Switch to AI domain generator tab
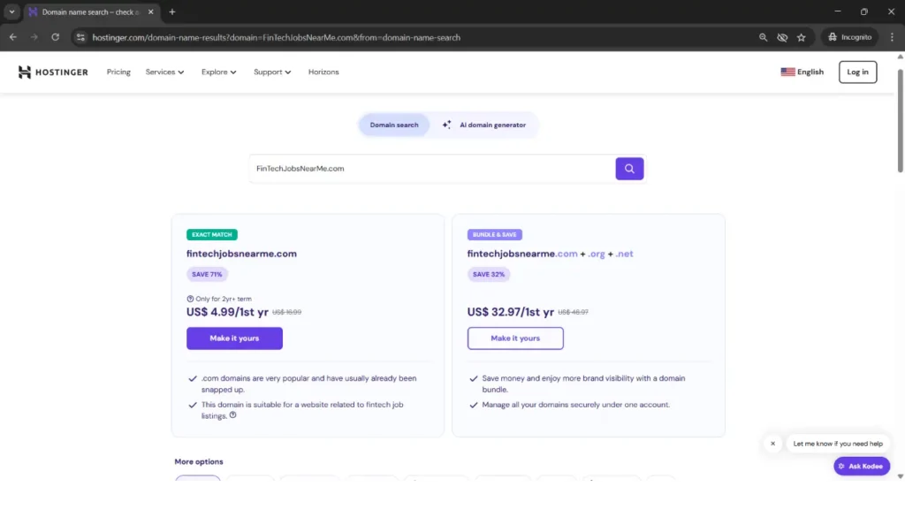Screen dimensions: 905x509 click(484, 125)
